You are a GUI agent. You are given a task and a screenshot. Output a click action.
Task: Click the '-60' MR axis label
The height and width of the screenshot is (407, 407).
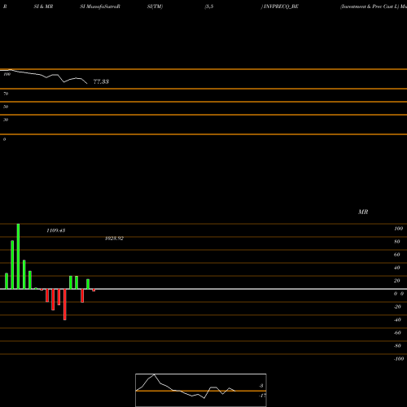(x=397, y=333)
